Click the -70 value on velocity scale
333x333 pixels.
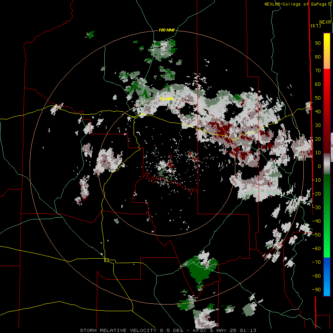[x=316, y=262]
